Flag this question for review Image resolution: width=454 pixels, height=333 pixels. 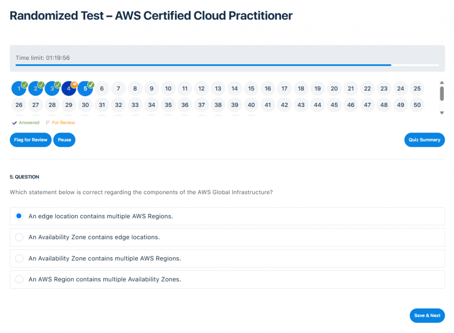tap(30, 140)
